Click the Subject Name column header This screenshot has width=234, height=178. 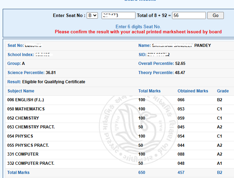click(21, 91)
